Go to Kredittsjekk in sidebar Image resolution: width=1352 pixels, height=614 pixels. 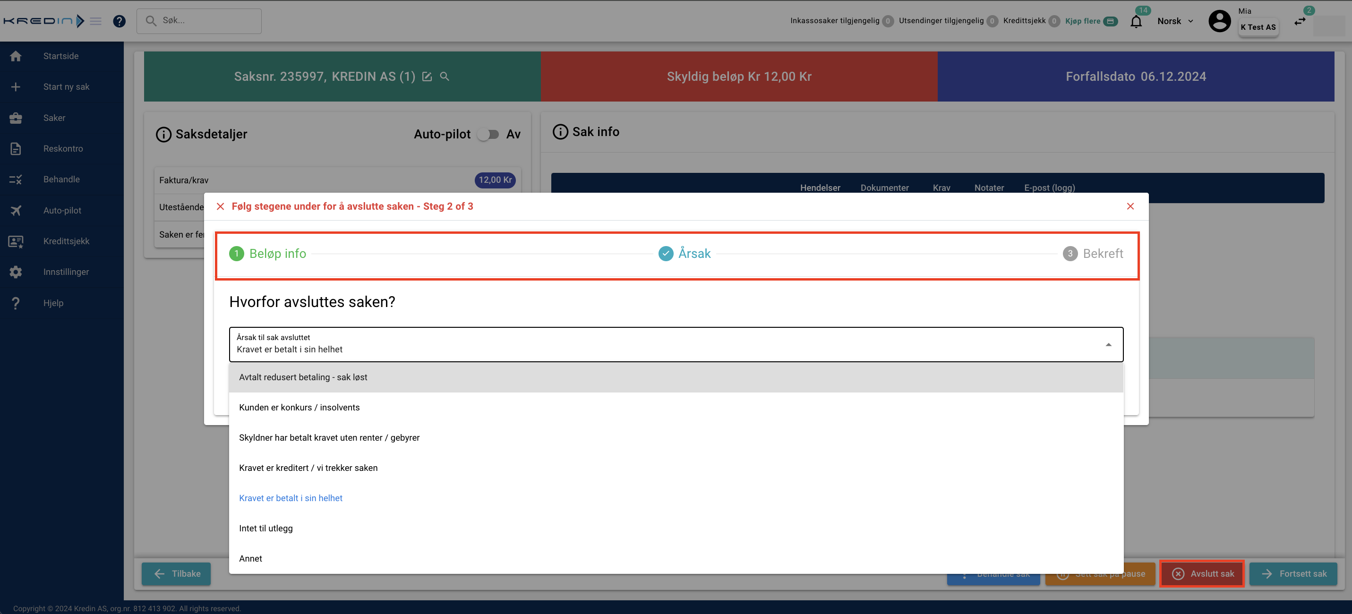66,241
